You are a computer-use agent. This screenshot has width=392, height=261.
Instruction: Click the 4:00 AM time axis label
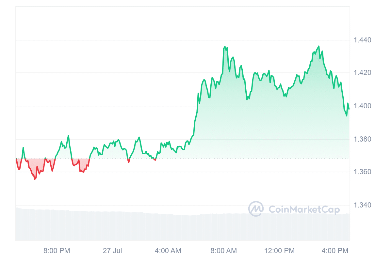point(168,251)
